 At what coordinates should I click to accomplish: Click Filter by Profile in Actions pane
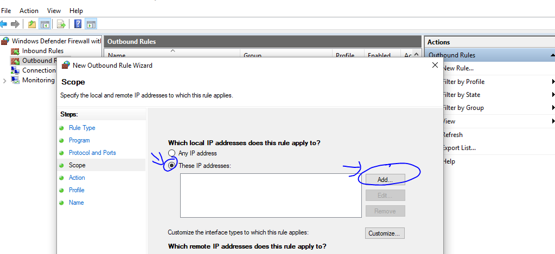tap(463, 82)
